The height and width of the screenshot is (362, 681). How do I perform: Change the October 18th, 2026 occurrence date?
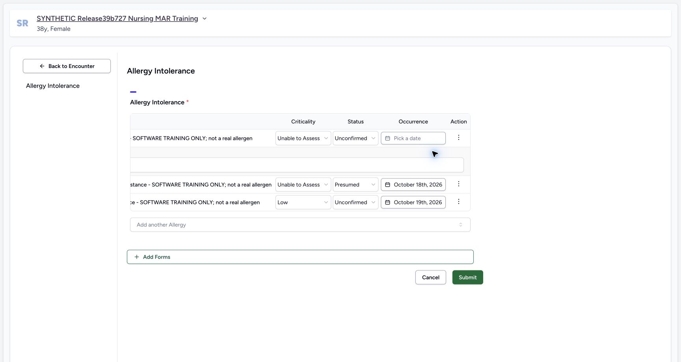click(413, 185)
